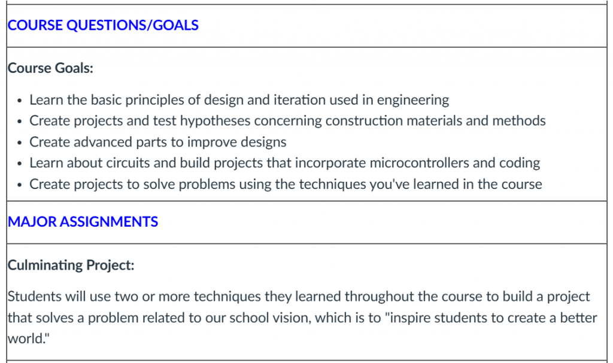Click the Course Goals label
This screenshot has width=613, height=363.
(50, 68)
